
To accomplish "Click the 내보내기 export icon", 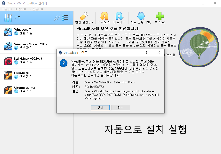I will pyautogui.click(x=120, y=16).
